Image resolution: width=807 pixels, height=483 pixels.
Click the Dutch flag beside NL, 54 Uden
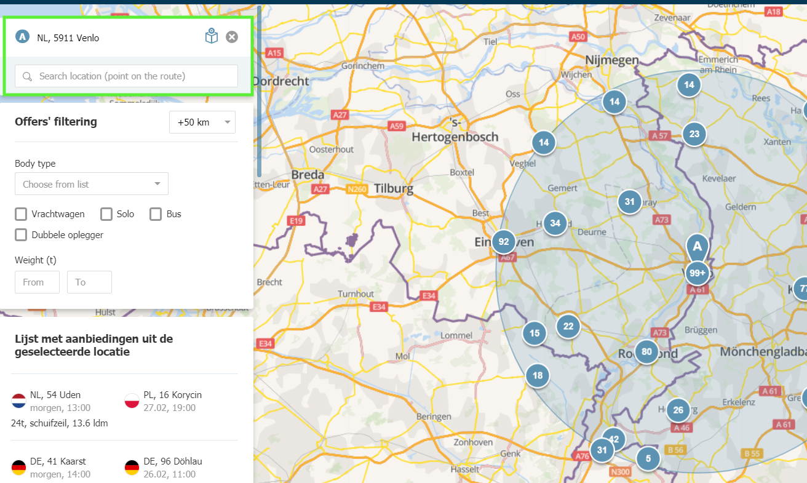[x=18, y=401]
